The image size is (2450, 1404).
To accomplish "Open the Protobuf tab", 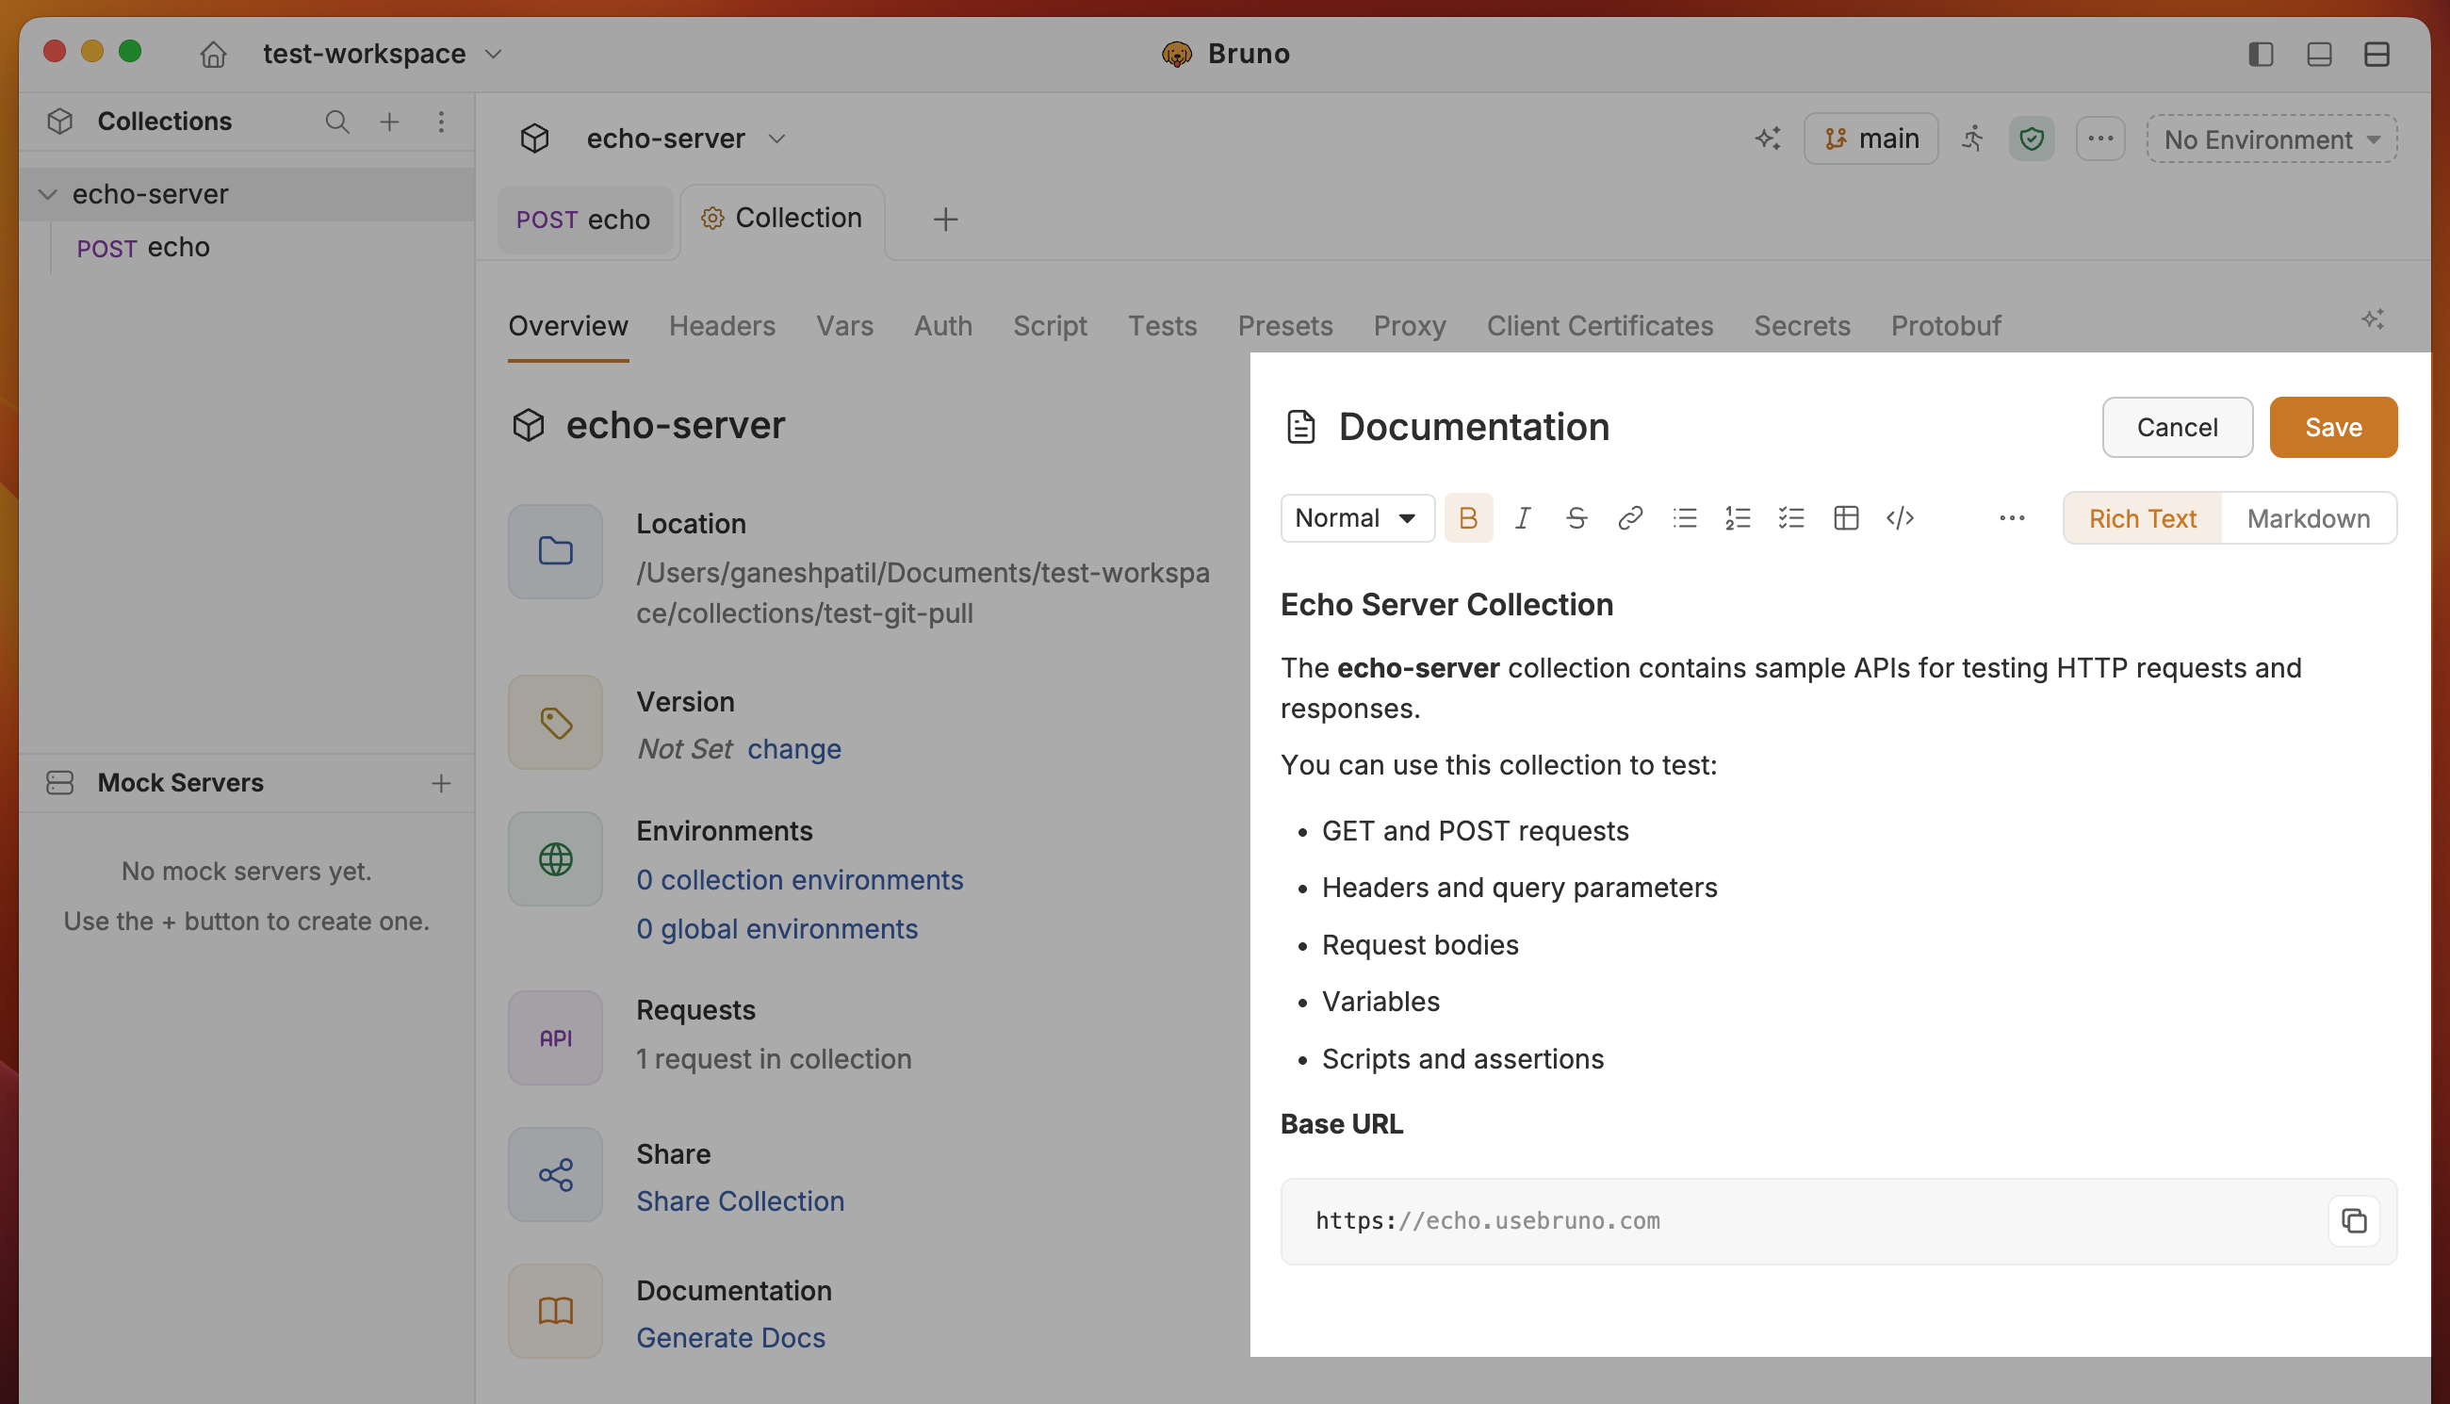I will pos(1946,326).
